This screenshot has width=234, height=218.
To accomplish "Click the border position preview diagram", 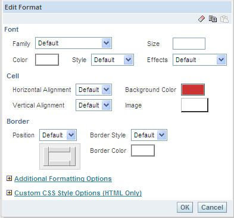I will click(60, 156).
